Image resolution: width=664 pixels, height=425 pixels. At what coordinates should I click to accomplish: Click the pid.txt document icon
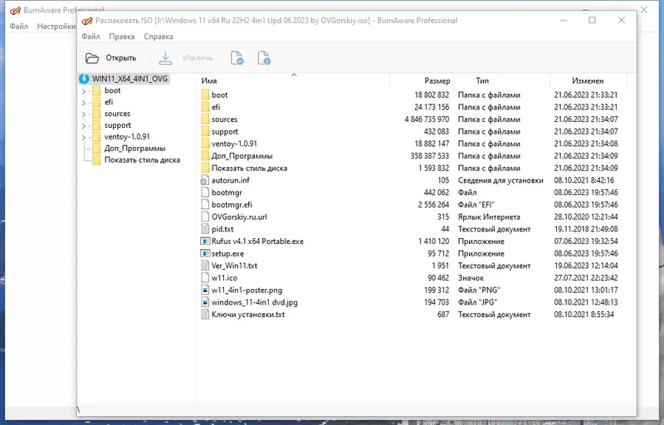[x=205, y=229]
